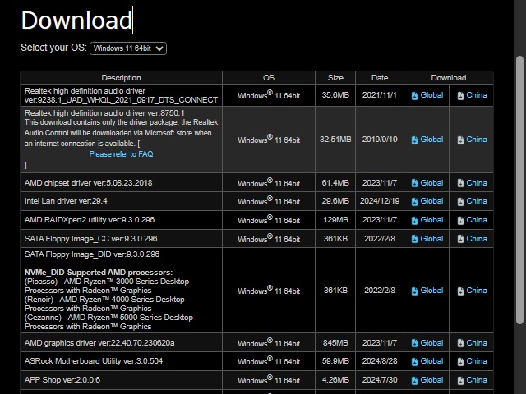526x394 pixels.
Task: Click 'APP Shop ver:2.0.0.6' text
Action: tap(62, 380)
